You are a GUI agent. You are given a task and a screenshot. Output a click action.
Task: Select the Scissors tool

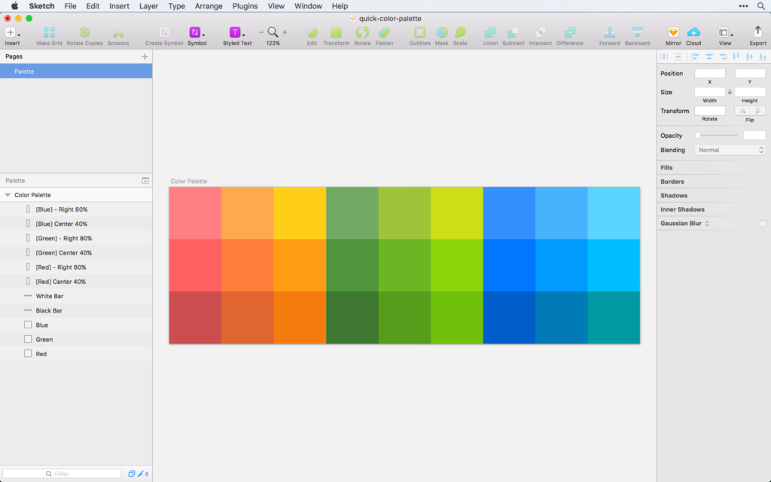coord(117,34)
